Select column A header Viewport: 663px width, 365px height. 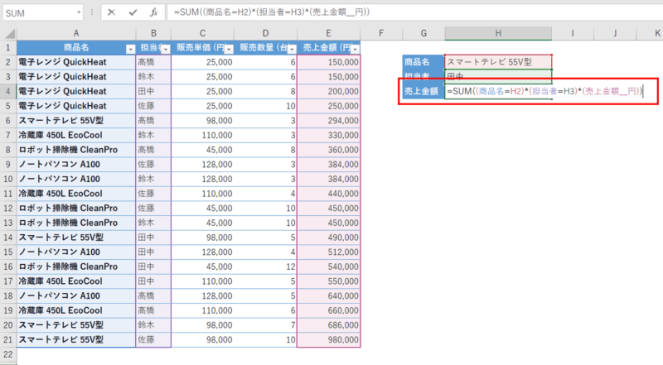point(75,33)
